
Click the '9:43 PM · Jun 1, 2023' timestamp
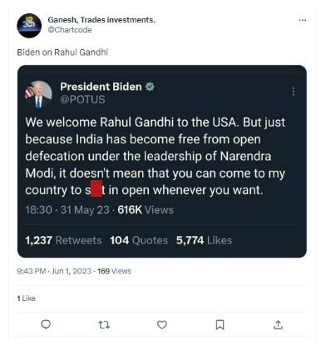tap(54, 271)
